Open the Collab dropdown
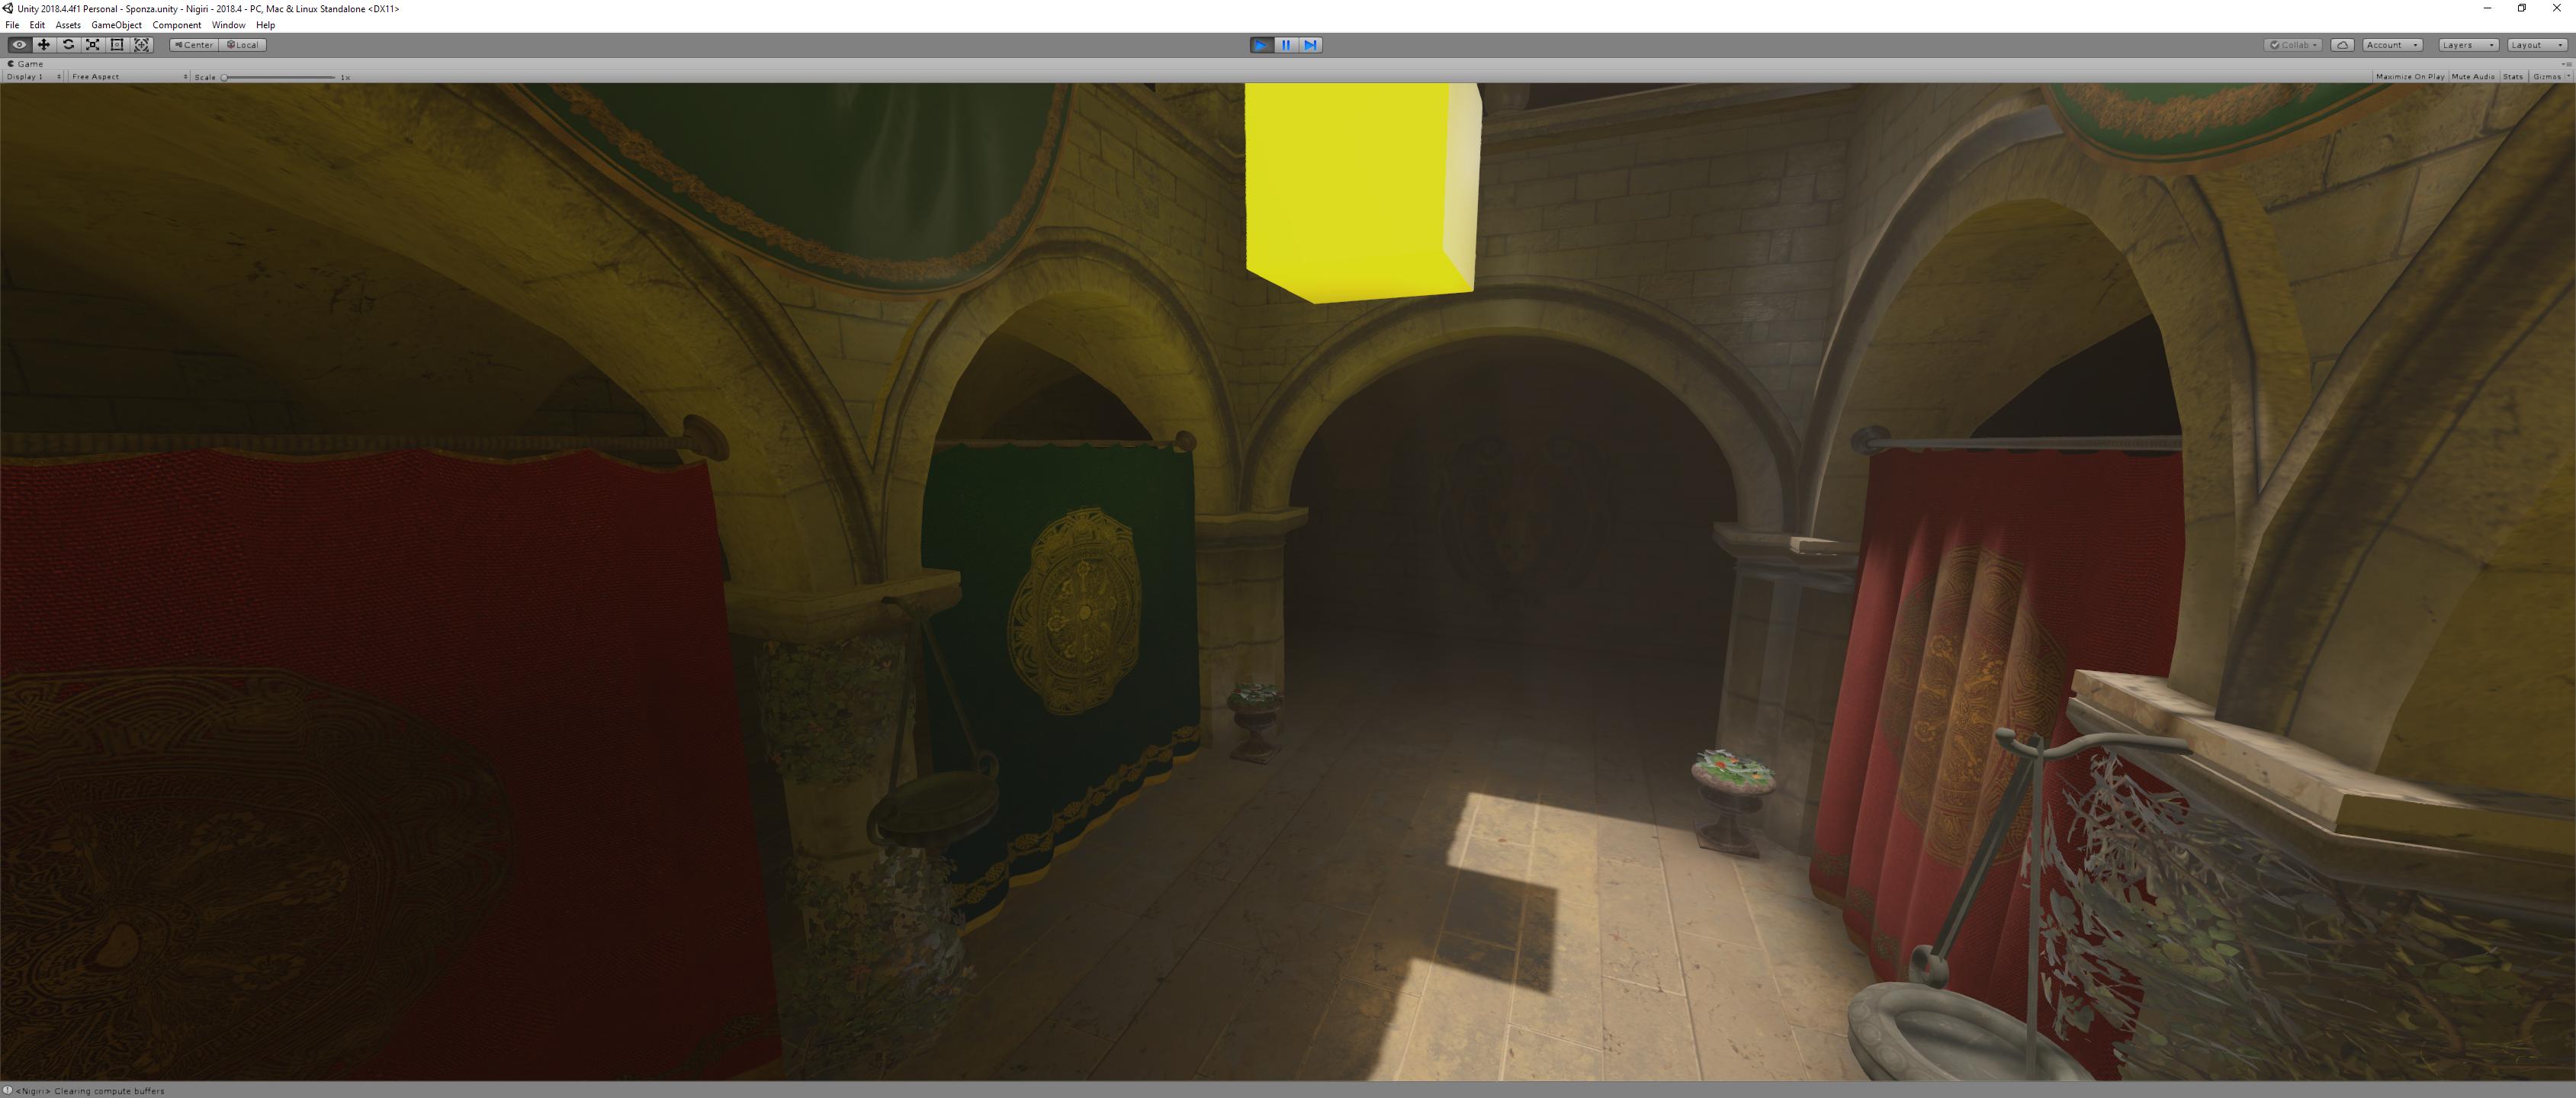 [x=2294, y=45]
